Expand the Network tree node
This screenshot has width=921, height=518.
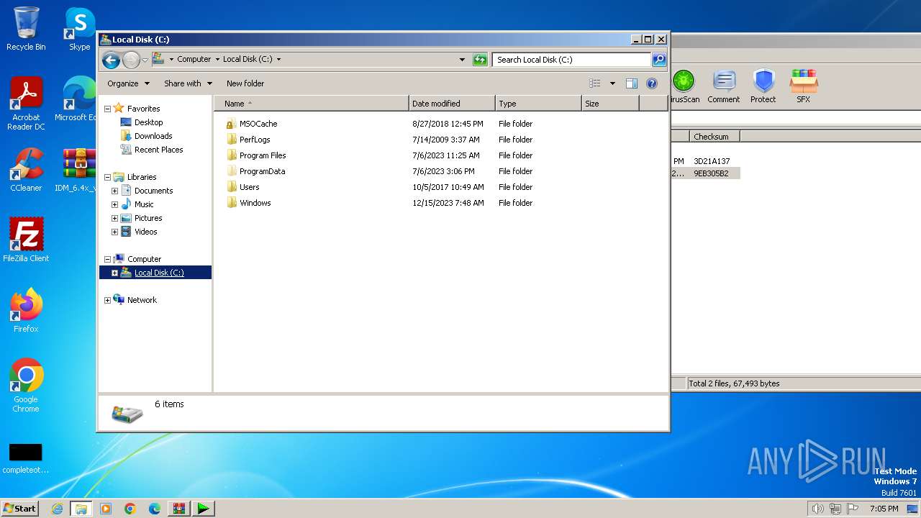point(108,300)
